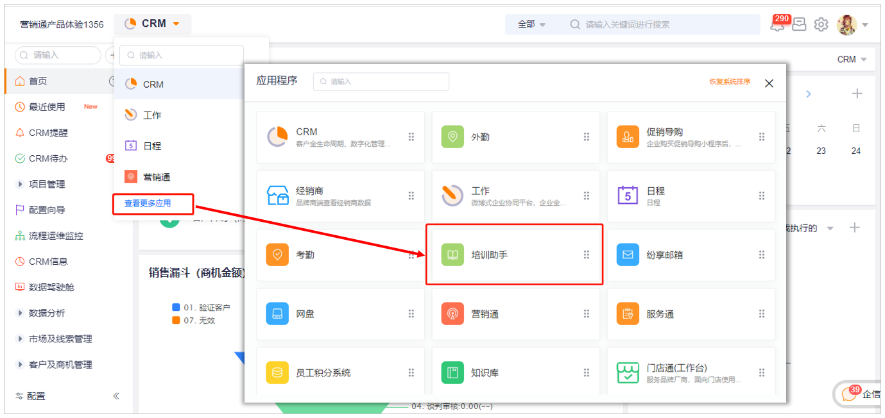Open the 全部 search scope dropdown

(x=531, y=24)
